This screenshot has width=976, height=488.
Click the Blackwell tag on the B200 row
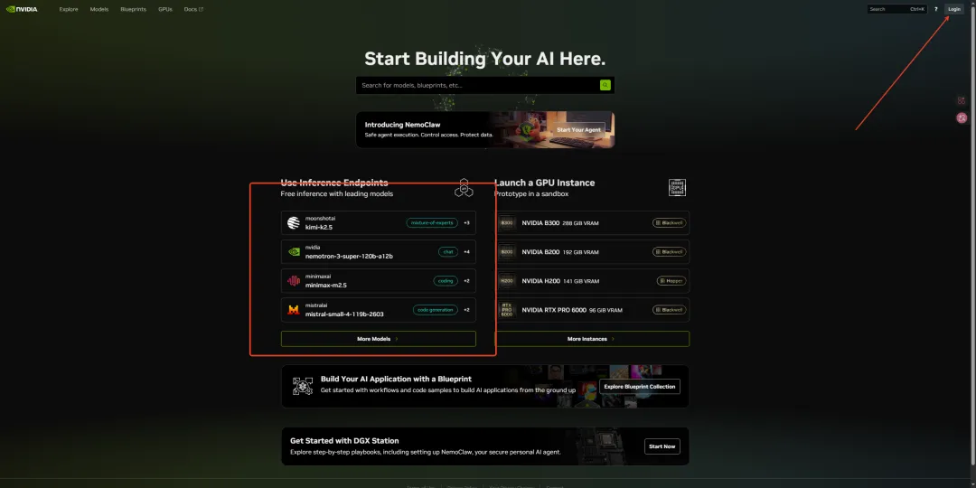(669, 252)
